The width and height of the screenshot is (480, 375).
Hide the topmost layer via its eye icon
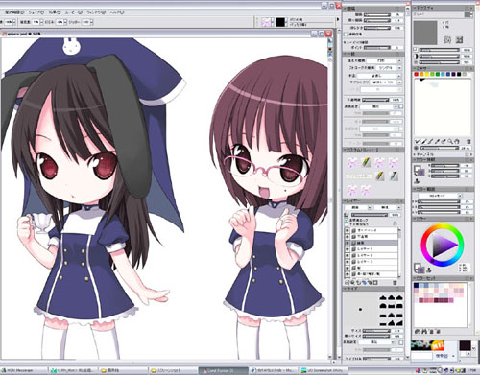pos(348,230)
